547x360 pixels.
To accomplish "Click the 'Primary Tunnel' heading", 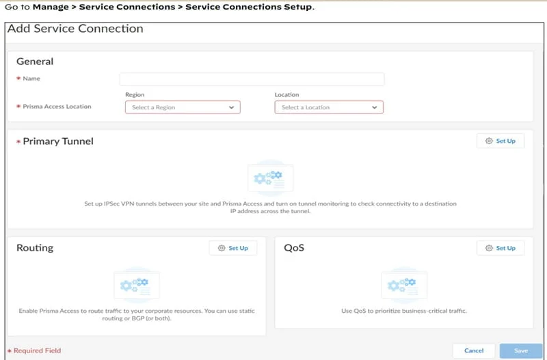I will point(58,141).
